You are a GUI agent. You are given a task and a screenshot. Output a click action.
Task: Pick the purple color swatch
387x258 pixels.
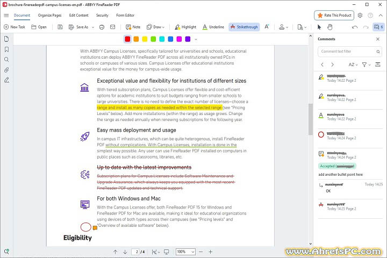point(188,39)
